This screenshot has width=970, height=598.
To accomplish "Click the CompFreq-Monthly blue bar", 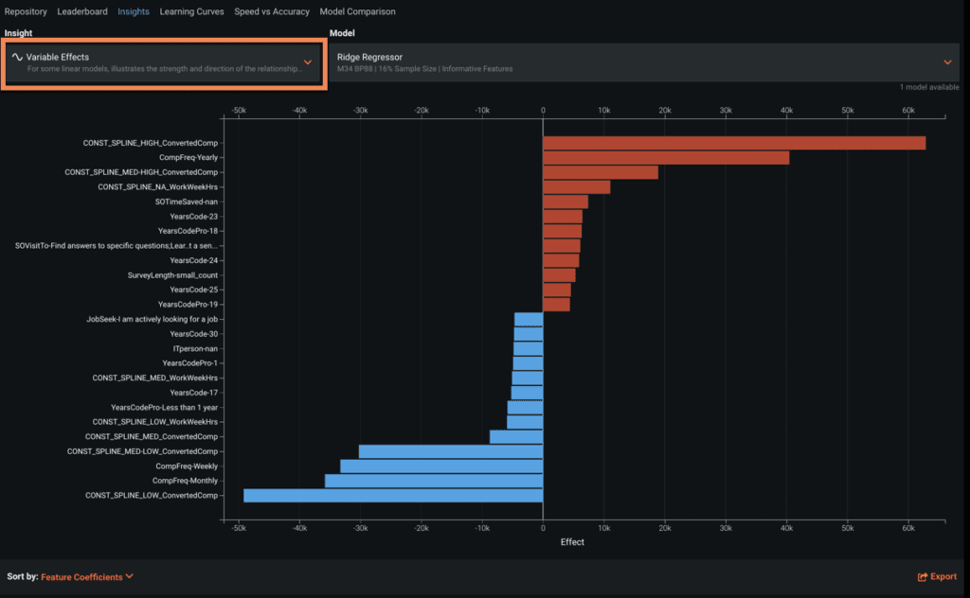I will 434,481.
